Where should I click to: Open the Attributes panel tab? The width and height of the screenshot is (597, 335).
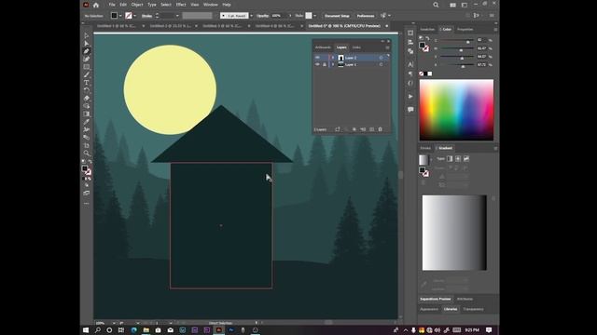465,299
